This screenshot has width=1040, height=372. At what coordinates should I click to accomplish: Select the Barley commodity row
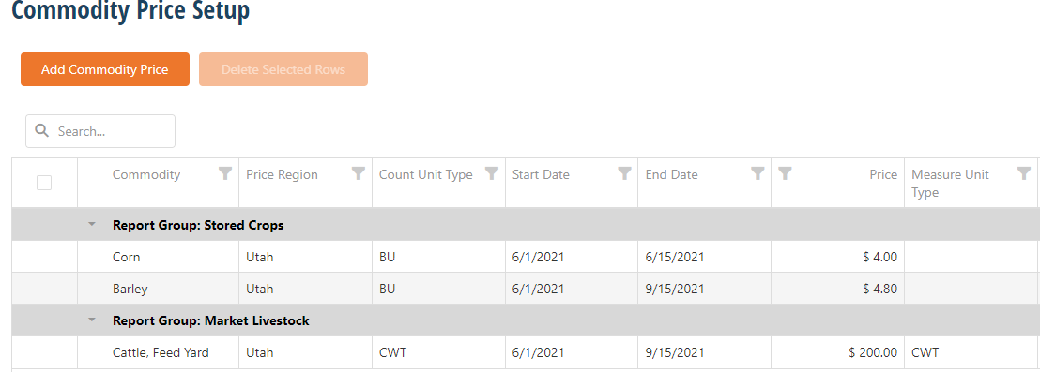pos(526,289)
